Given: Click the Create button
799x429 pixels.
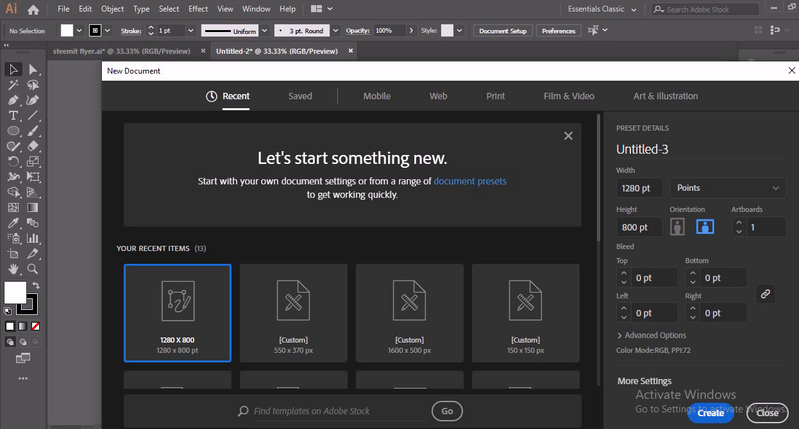Looking at the screenshot, I should pyautogui.click(x=711, y=413).
